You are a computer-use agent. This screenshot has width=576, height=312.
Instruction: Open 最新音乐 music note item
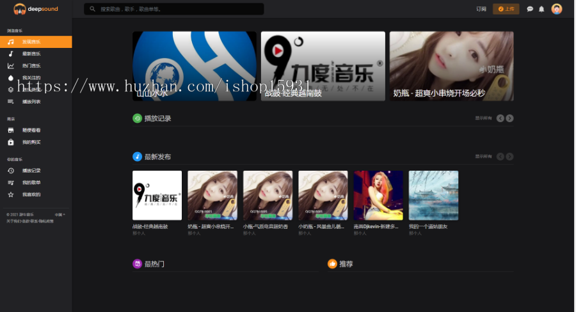tap(36, 54)
